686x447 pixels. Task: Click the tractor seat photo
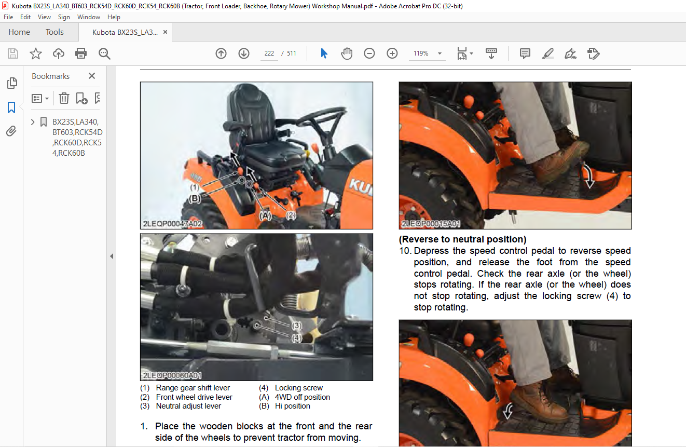click(x=256, y=155)
